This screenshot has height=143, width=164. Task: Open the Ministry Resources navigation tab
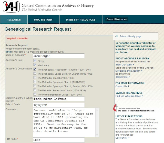(81, 19)
